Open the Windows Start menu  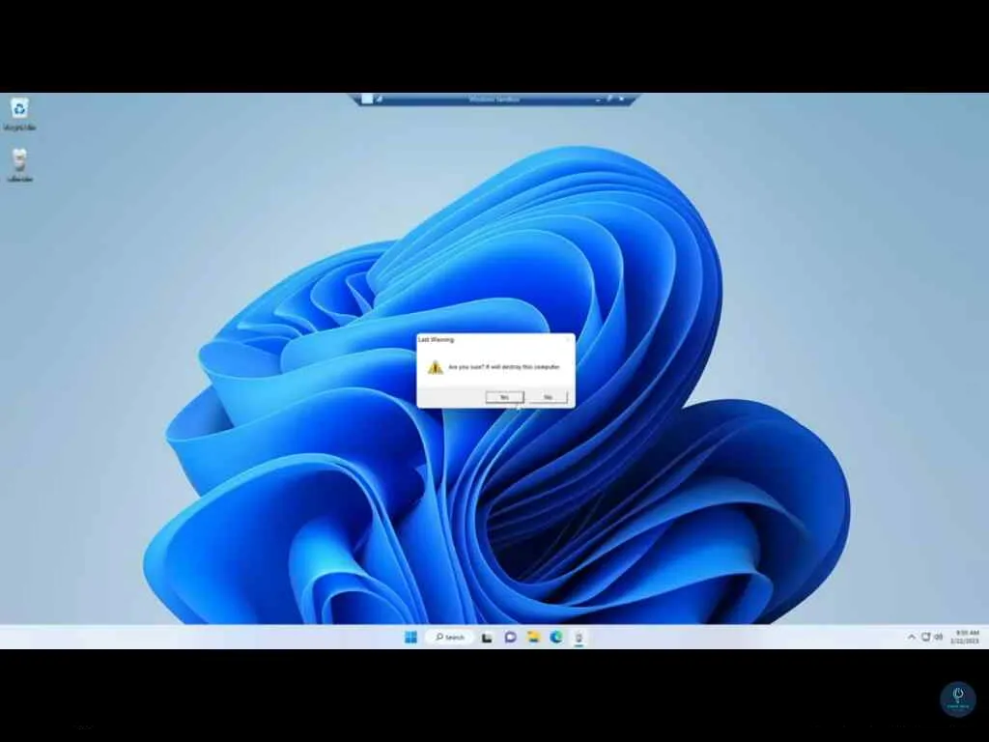(410, 638)
